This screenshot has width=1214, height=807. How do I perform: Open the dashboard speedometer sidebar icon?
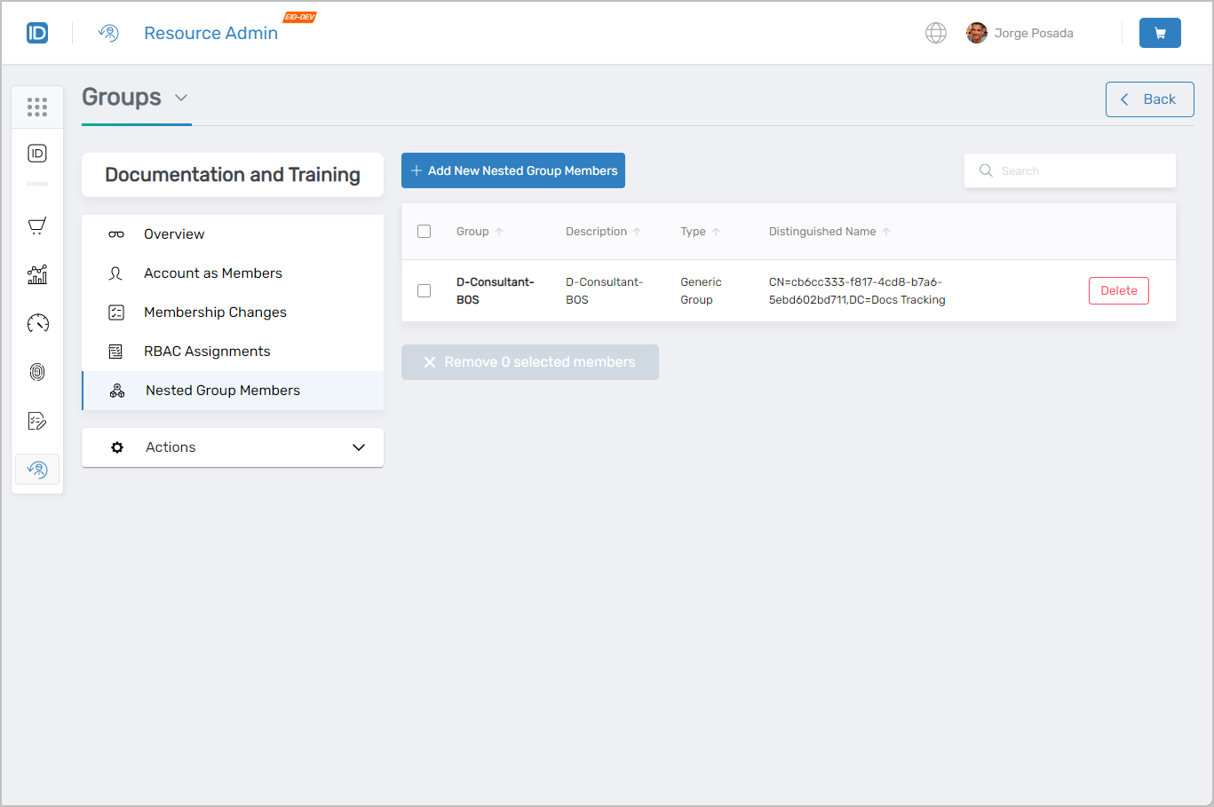click(x=36, y=323)
